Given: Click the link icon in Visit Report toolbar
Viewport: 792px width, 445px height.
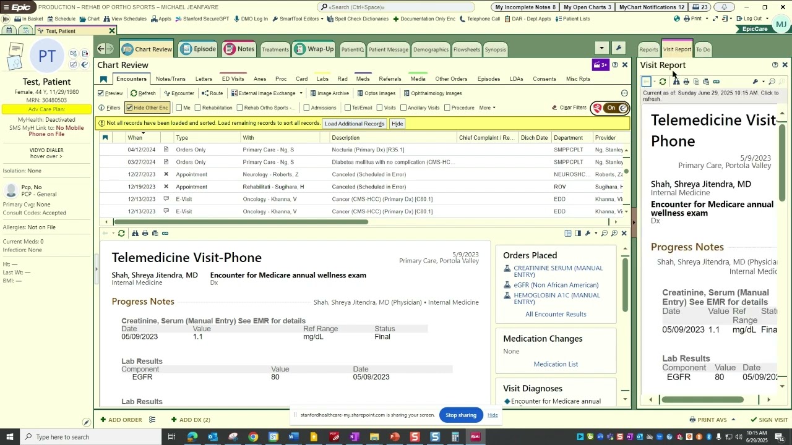Looking at the screenshot, I should pos(717,82).
